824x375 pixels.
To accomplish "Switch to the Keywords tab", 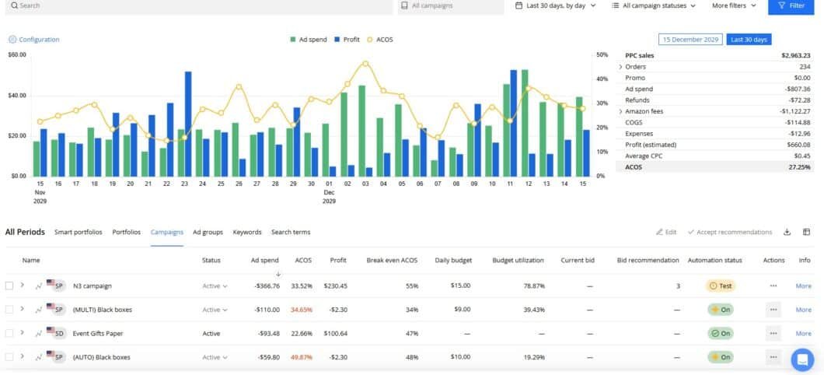I will [247, 232].
